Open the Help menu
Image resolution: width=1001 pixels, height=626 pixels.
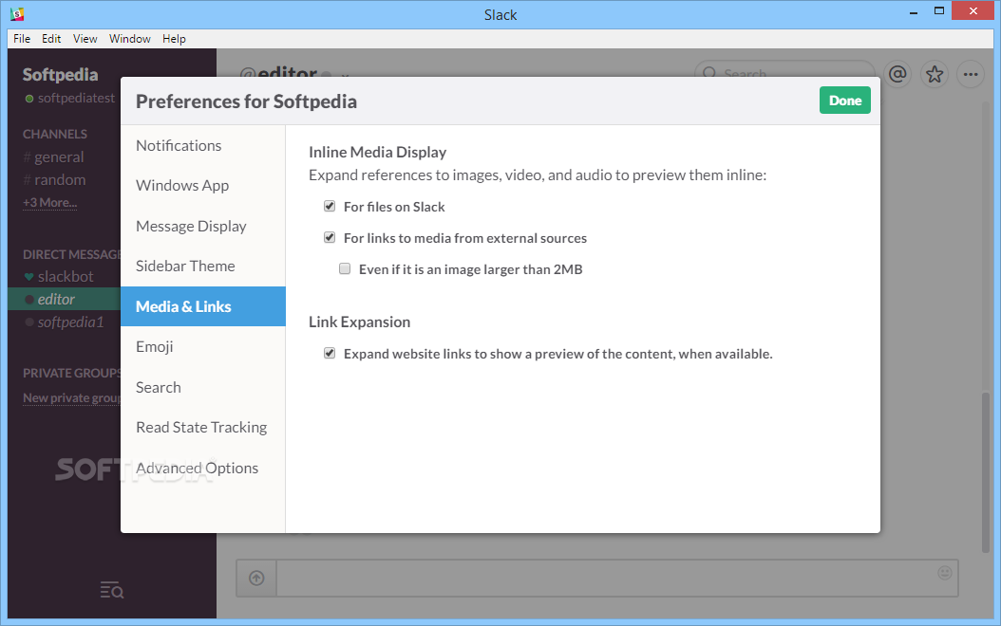(174, 39)
